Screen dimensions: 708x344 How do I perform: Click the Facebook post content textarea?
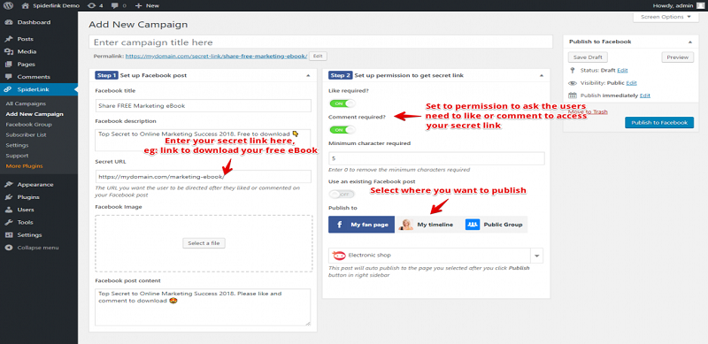click(x=204, y=307)
